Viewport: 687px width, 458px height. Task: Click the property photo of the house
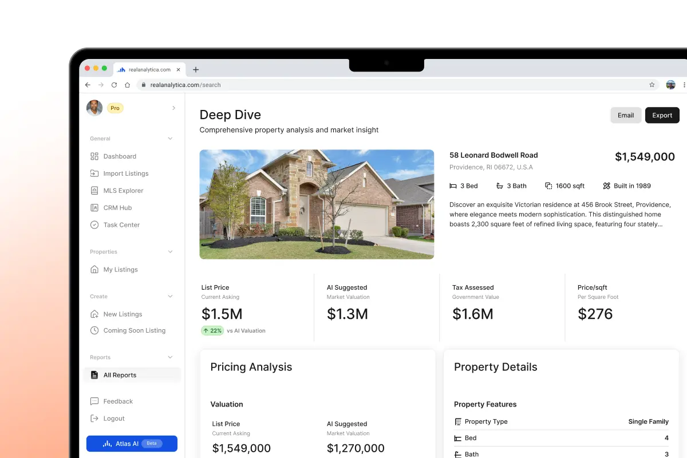[x=317, y=204]
